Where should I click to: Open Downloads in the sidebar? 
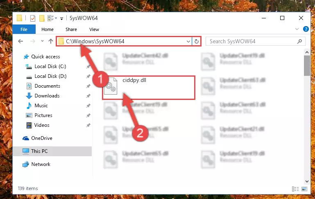(x=47, y=96)
